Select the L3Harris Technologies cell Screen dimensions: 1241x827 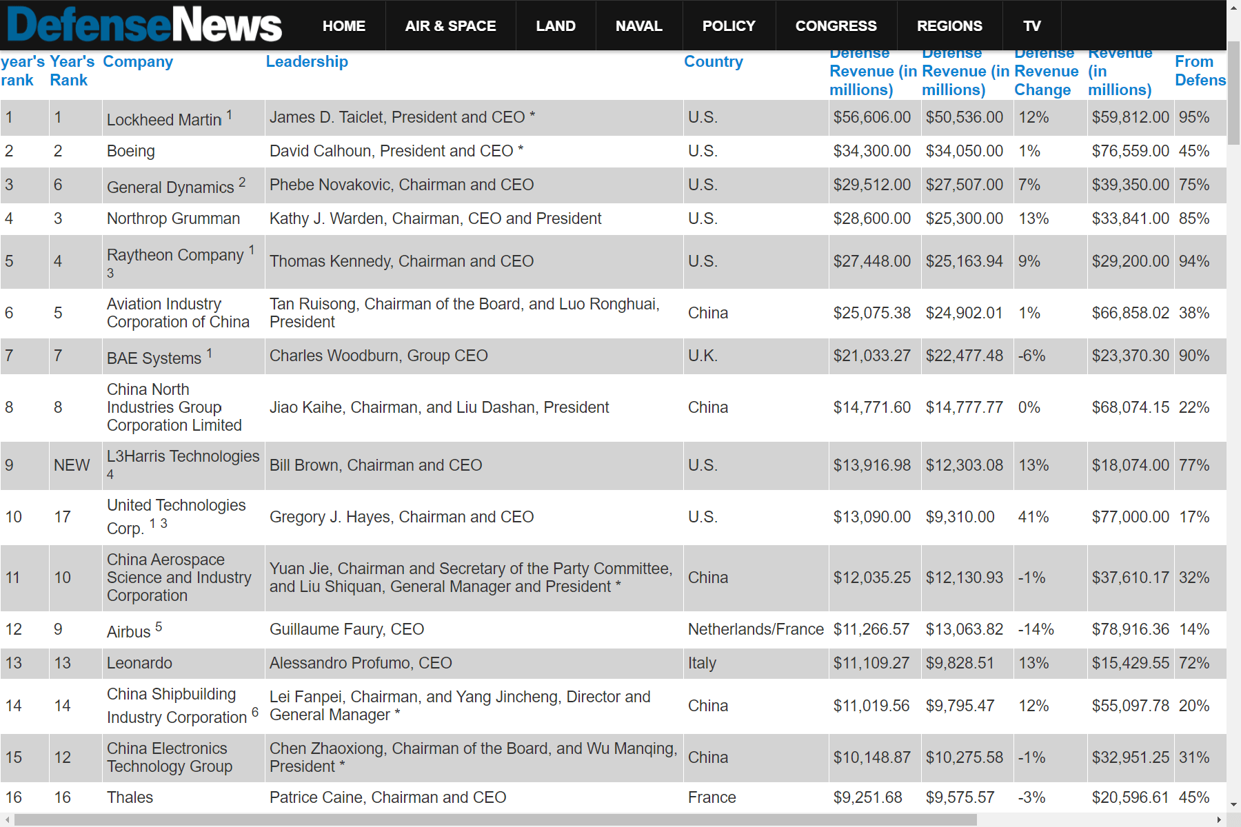point(183,466)
